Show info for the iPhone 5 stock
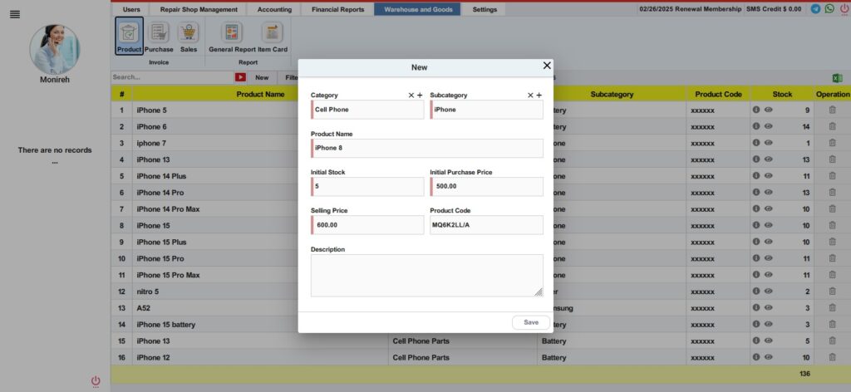The height and width of the screenshot is (392, 851). (756, 110)
